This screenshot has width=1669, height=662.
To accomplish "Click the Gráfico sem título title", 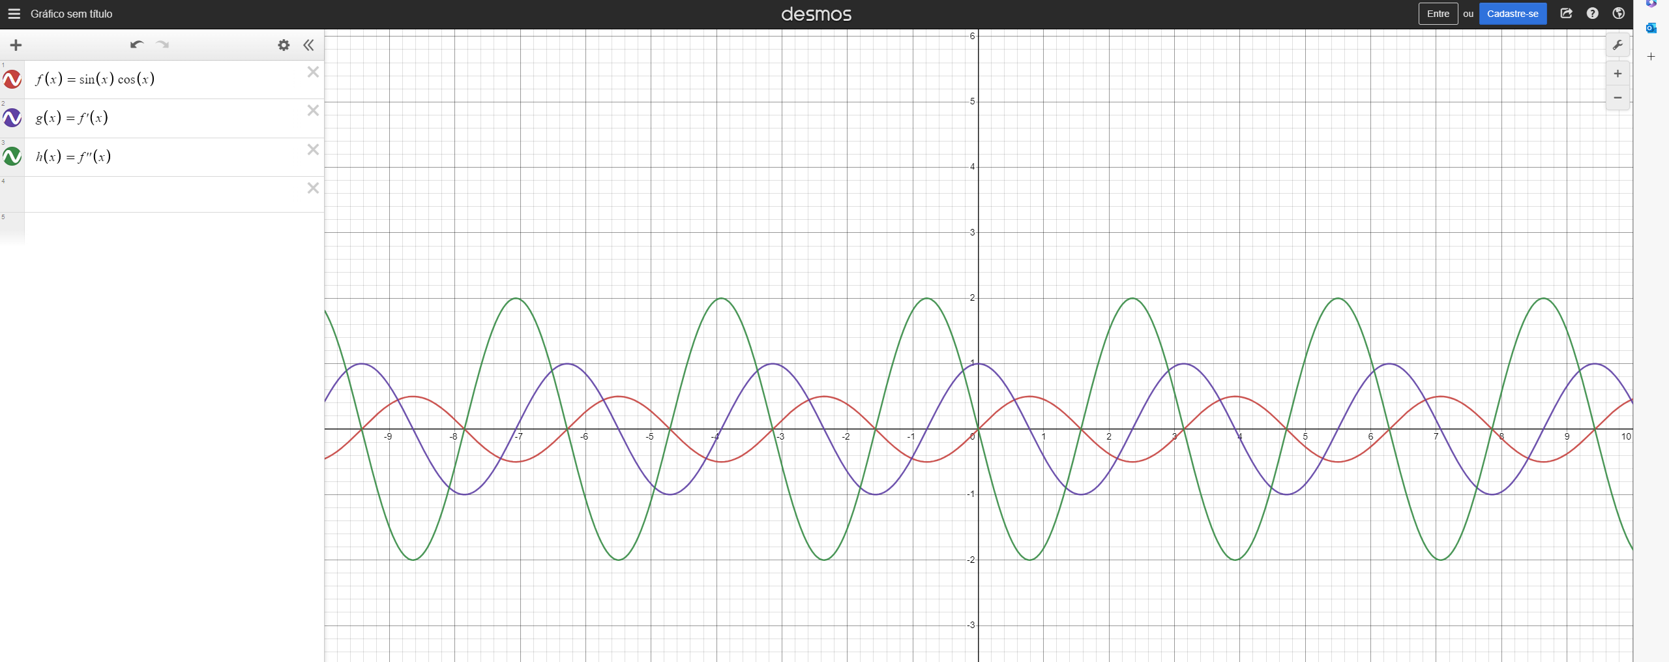I will coord(71,14).
